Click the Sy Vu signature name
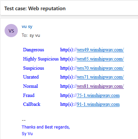Screen dimensions: 138x139 (27, 134)
